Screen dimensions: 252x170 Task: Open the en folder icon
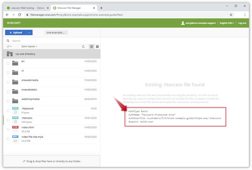tap(15, 63)
